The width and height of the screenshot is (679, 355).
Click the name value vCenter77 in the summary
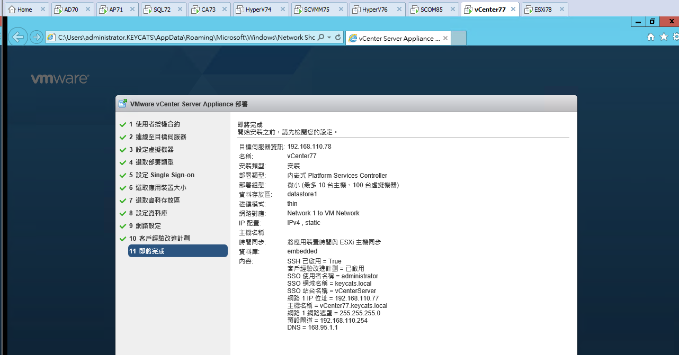[x=302, y=156]
